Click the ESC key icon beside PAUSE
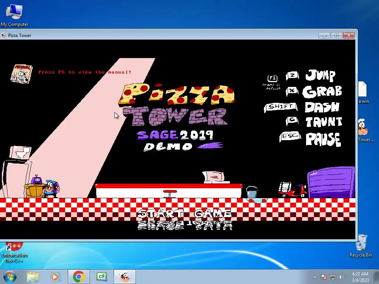The height and width of the screenshot is (284, 379). pyautogui.click(x=290, y=137)
